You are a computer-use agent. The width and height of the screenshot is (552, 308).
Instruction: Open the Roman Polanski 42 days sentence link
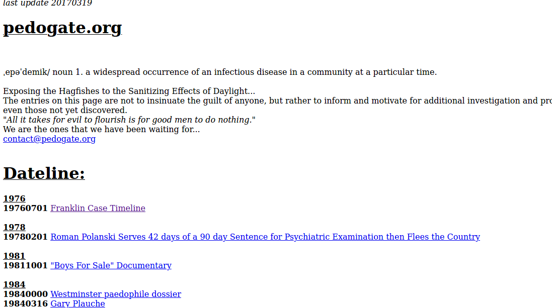click(265, 237)
